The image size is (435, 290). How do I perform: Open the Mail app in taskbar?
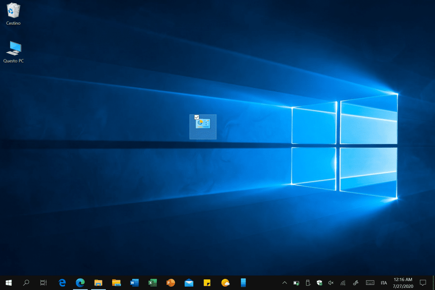(x=189, y=282)
